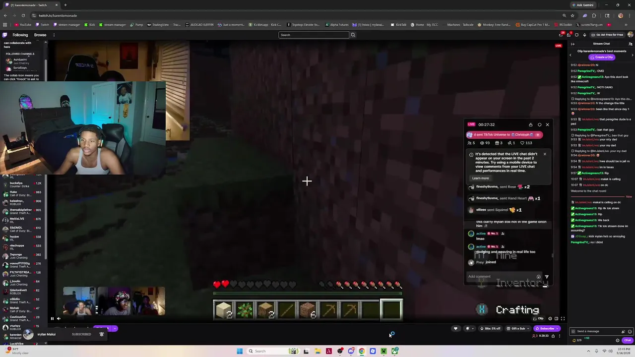Open Huke channel in the sidebar
Image resolution: width=635 pixels, height=357 pixels.
(x=22, y=193)
